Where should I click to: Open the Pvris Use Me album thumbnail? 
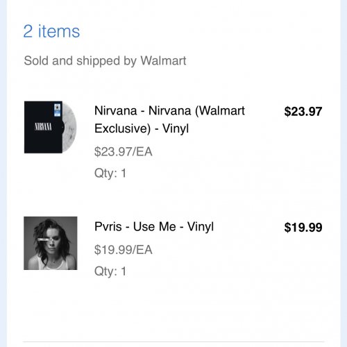pos(51,243)
